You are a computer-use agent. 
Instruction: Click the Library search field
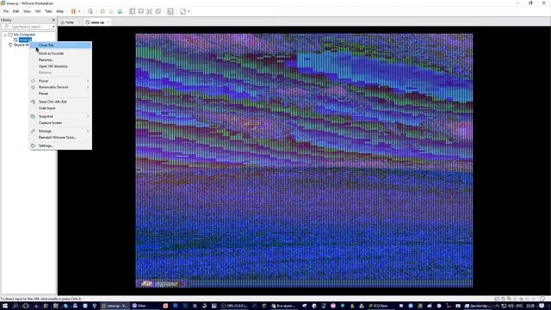28,27
